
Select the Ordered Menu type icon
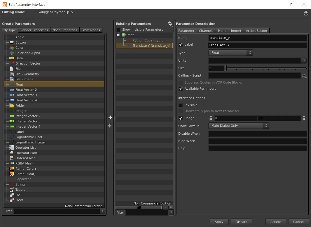tap(12, 158)
